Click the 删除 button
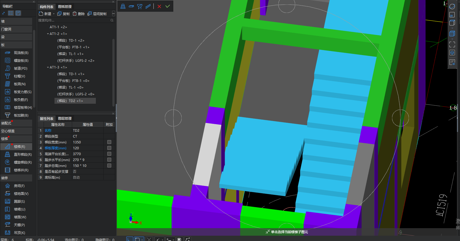This screenshot has width=460, height=241. 79,14
